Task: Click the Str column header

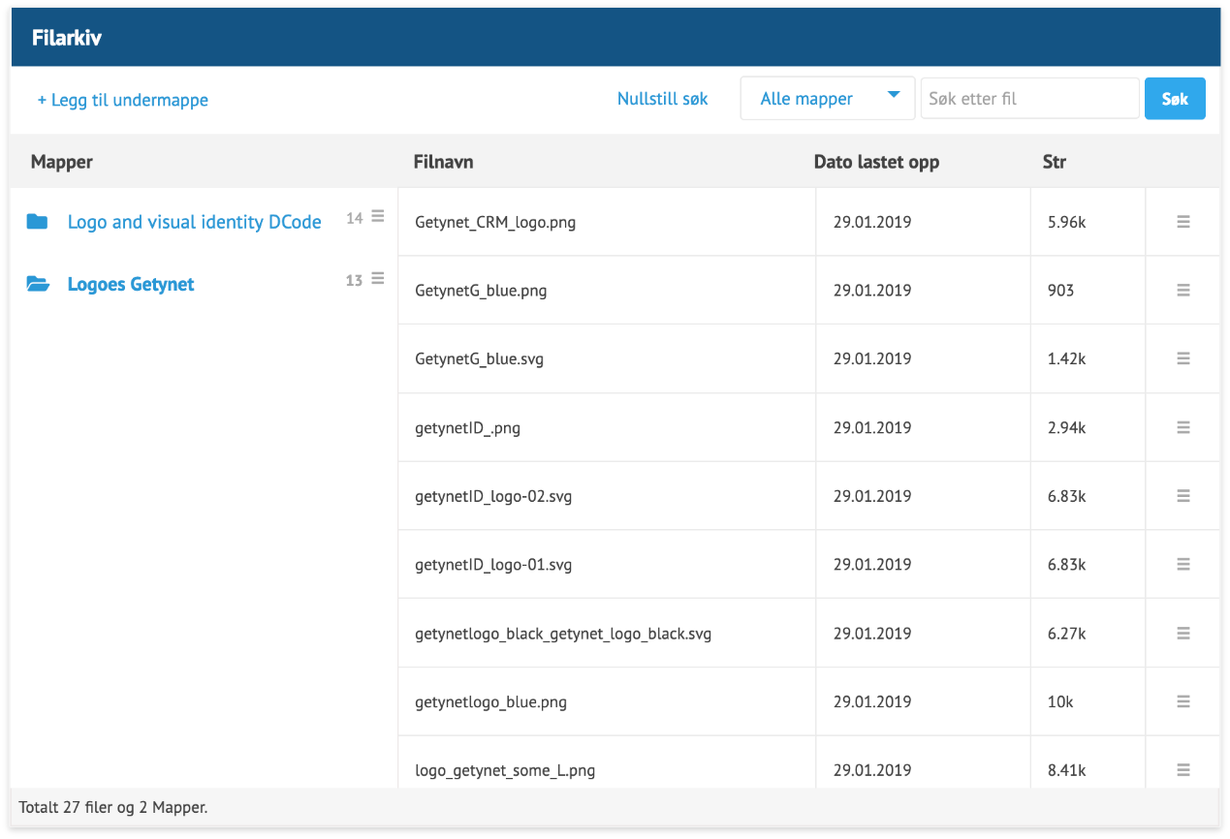Action: pos(1055,162)
